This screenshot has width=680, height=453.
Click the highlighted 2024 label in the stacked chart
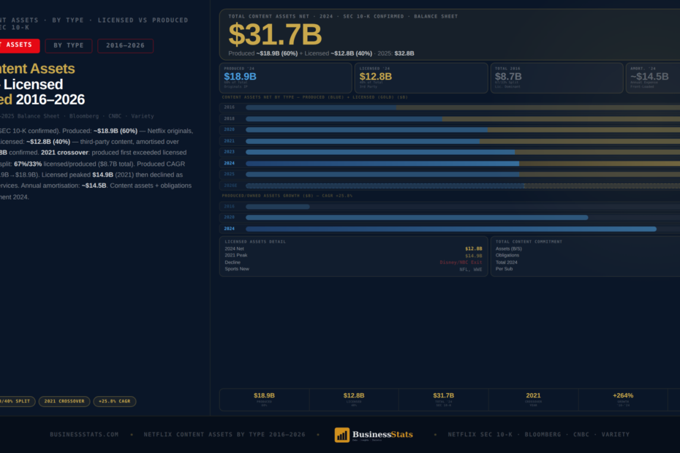click(229, 164)
